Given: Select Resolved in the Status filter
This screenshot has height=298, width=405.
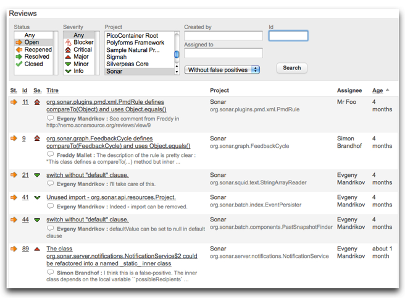Looking at the screenshot, I should pyautogui.click(x=36, y=57).
